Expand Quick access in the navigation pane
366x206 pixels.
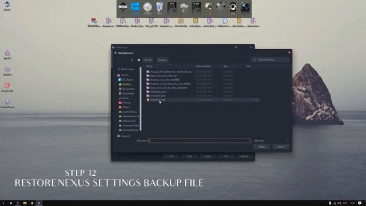point(126,69)
